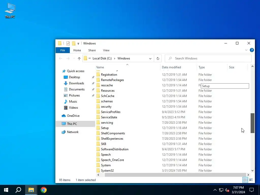Open This PC desktop icon

[10, 11]
